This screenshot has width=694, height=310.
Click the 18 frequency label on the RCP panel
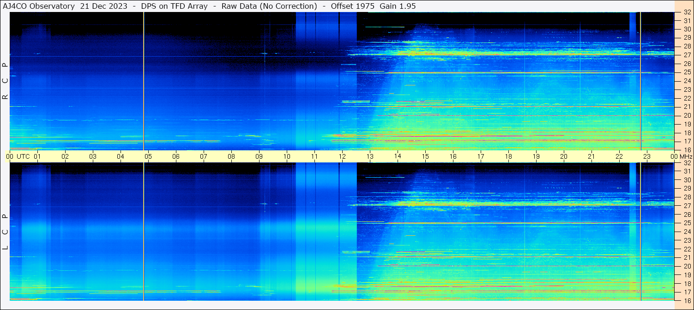click(687, 132)
